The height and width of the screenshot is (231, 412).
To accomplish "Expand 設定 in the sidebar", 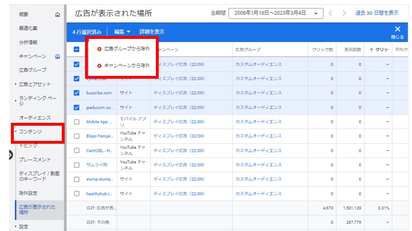I will coord(16,226).
